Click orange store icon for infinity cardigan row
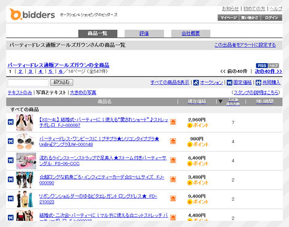This screenshot has height=227, width=289. 173,179
